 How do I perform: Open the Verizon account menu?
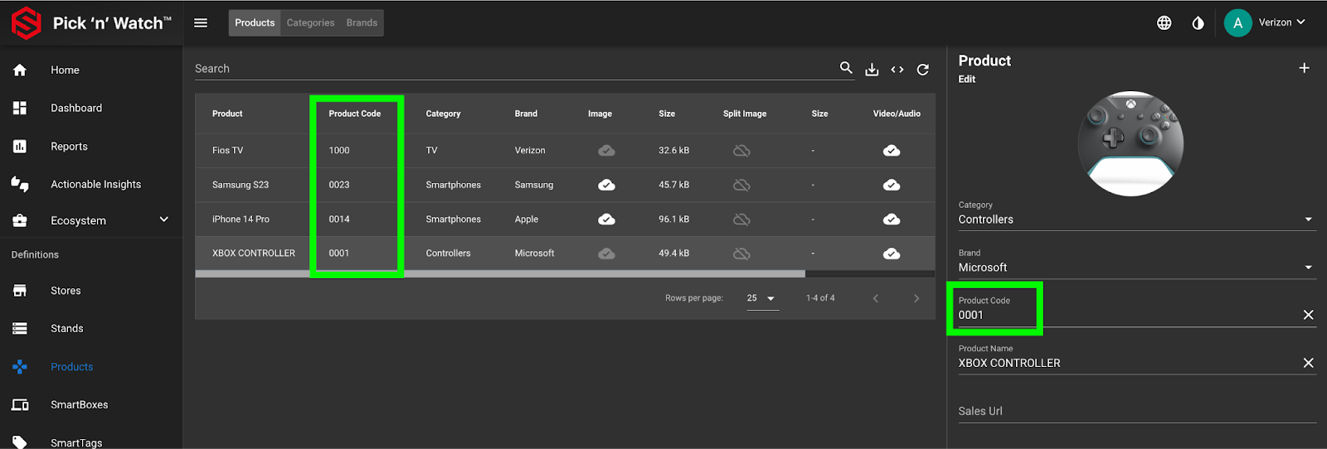1266,23
